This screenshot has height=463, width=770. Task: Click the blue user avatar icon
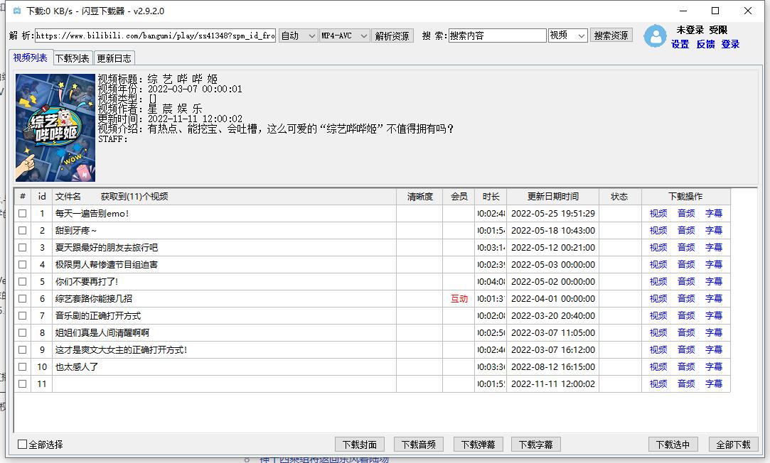click(655, 36)
